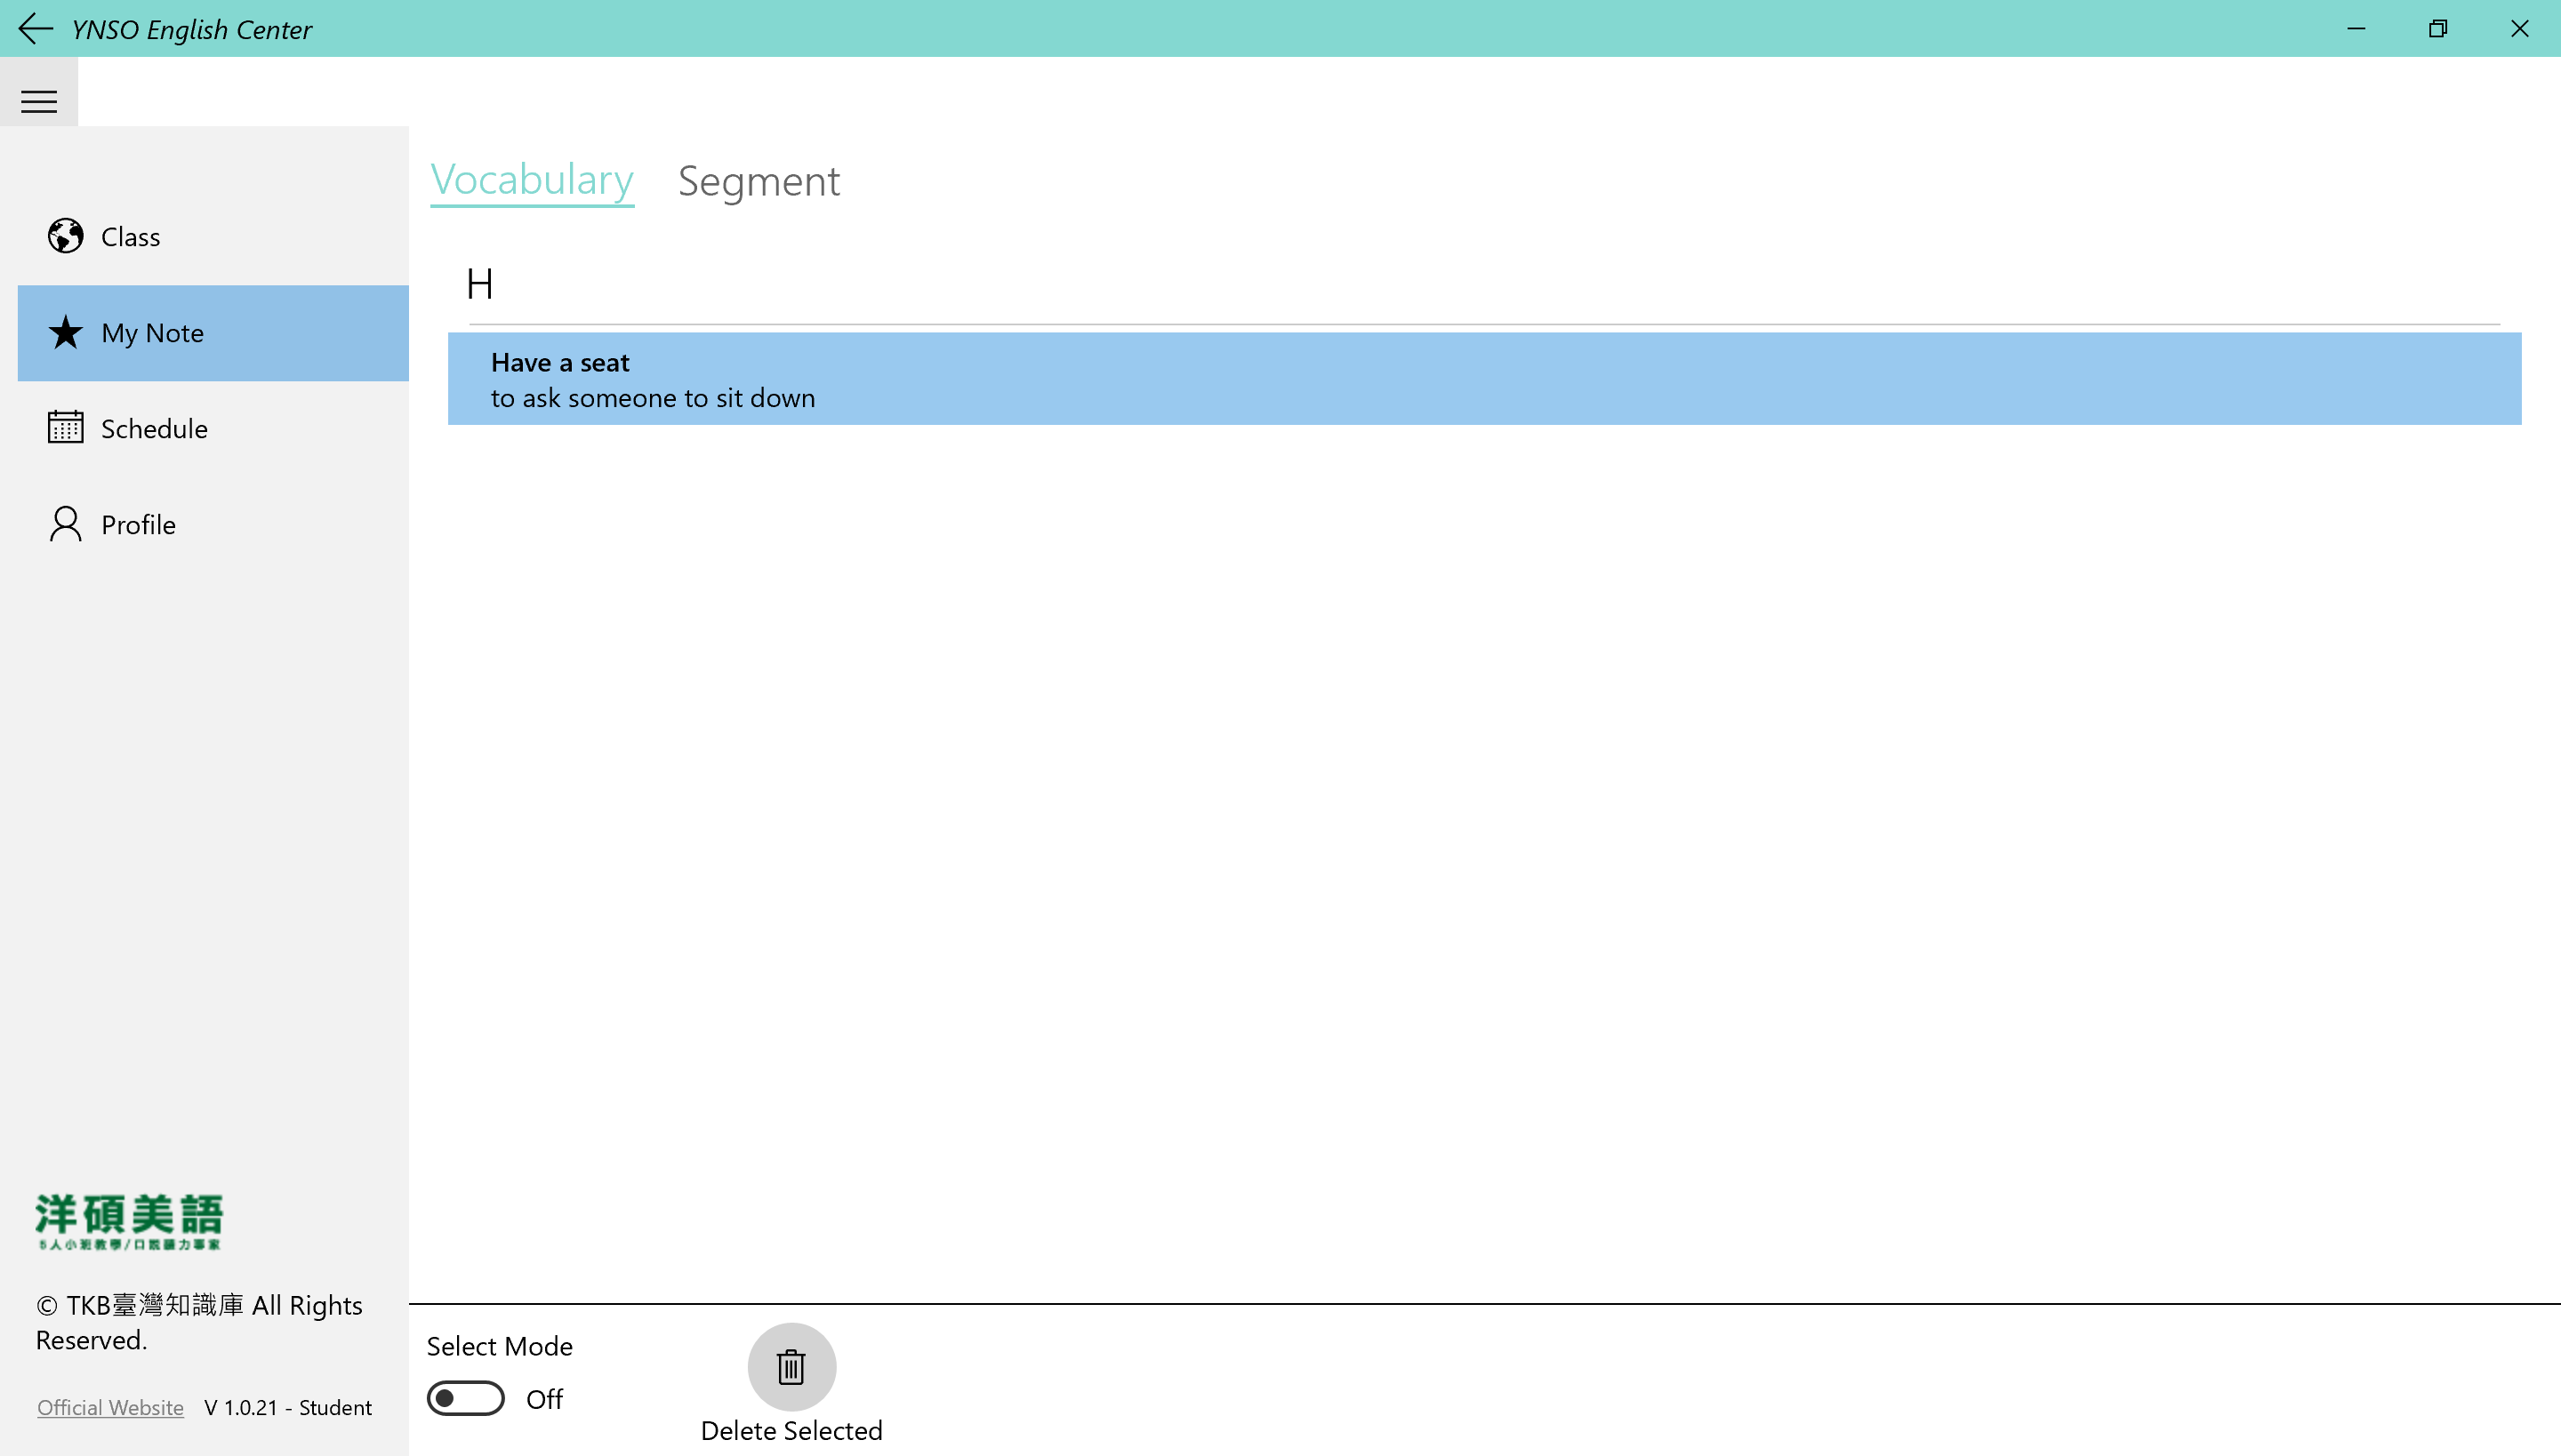Click the Delete Selected label

click(x=791, y=1430)
